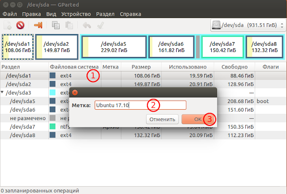Open the Устройство menu
This screenshot has height=194, width=287.
tap(76, 14)
